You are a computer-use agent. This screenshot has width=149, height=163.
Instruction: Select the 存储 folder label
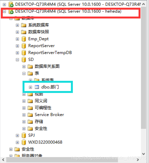pyautogui.click(x=39, y=122)
